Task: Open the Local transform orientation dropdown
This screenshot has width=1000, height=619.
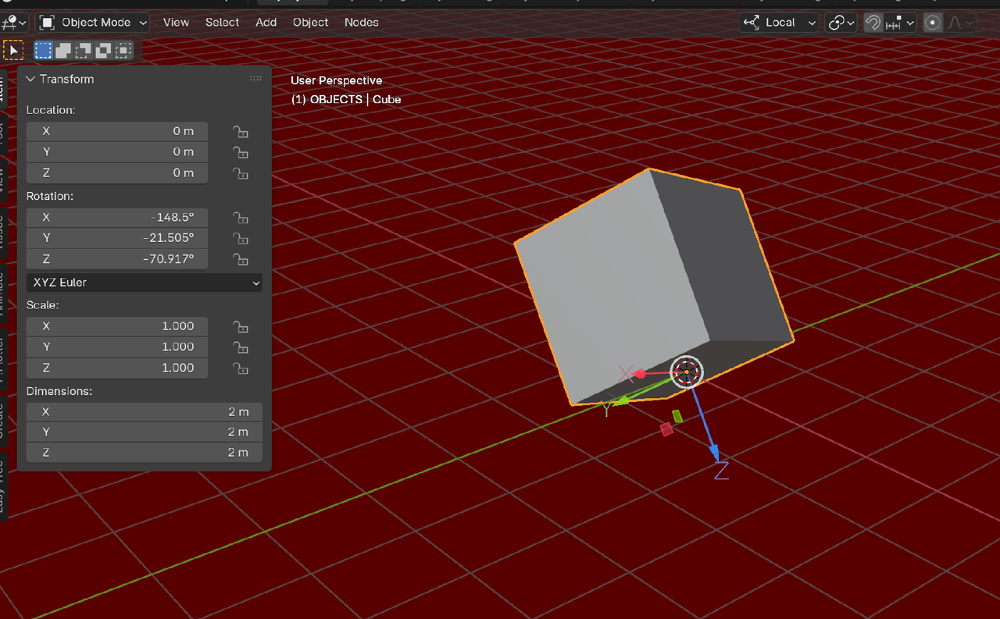Action: pos(779,23)
